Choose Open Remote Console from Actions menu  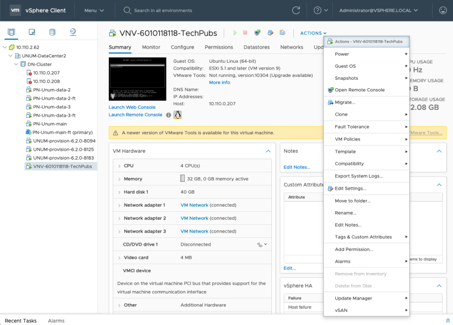366,90
